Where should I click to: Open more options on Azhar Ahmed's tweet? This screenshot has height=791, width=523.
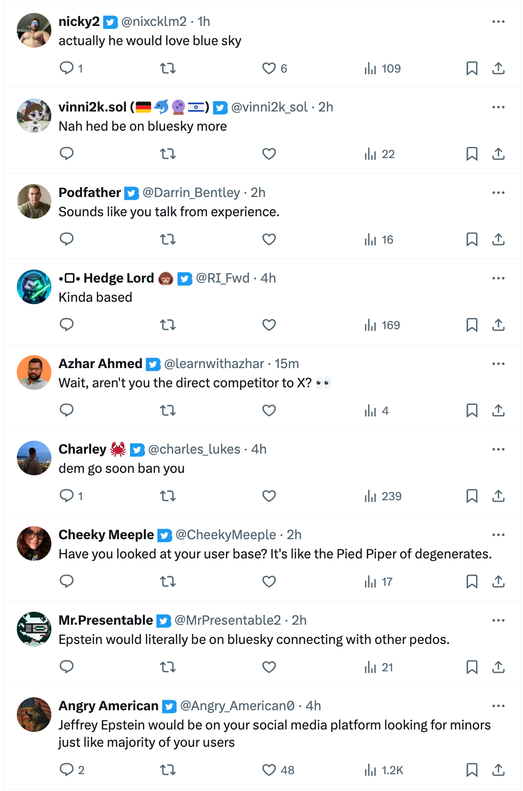(x=499, y=364)
